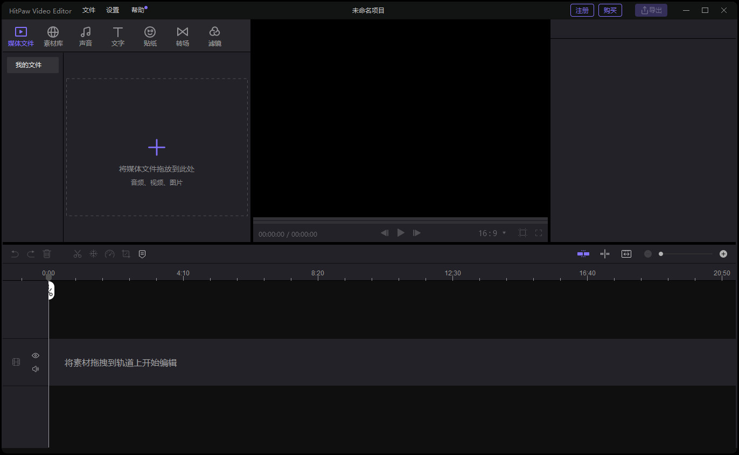
Task: Click the 注册 register button
Action: pos(582,10)
